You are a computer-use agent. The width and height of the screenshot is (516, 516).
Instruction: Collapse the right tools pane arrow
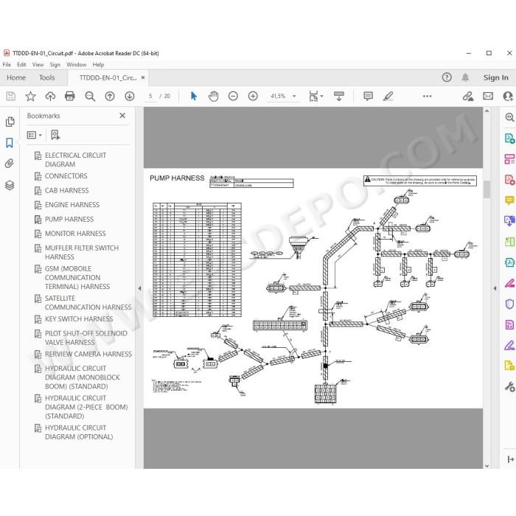point(495,288)
